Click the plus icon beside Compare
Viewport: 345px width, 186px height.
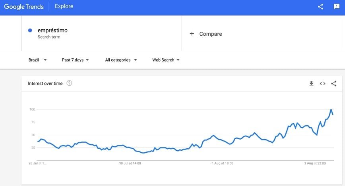[x=192, y=34]
